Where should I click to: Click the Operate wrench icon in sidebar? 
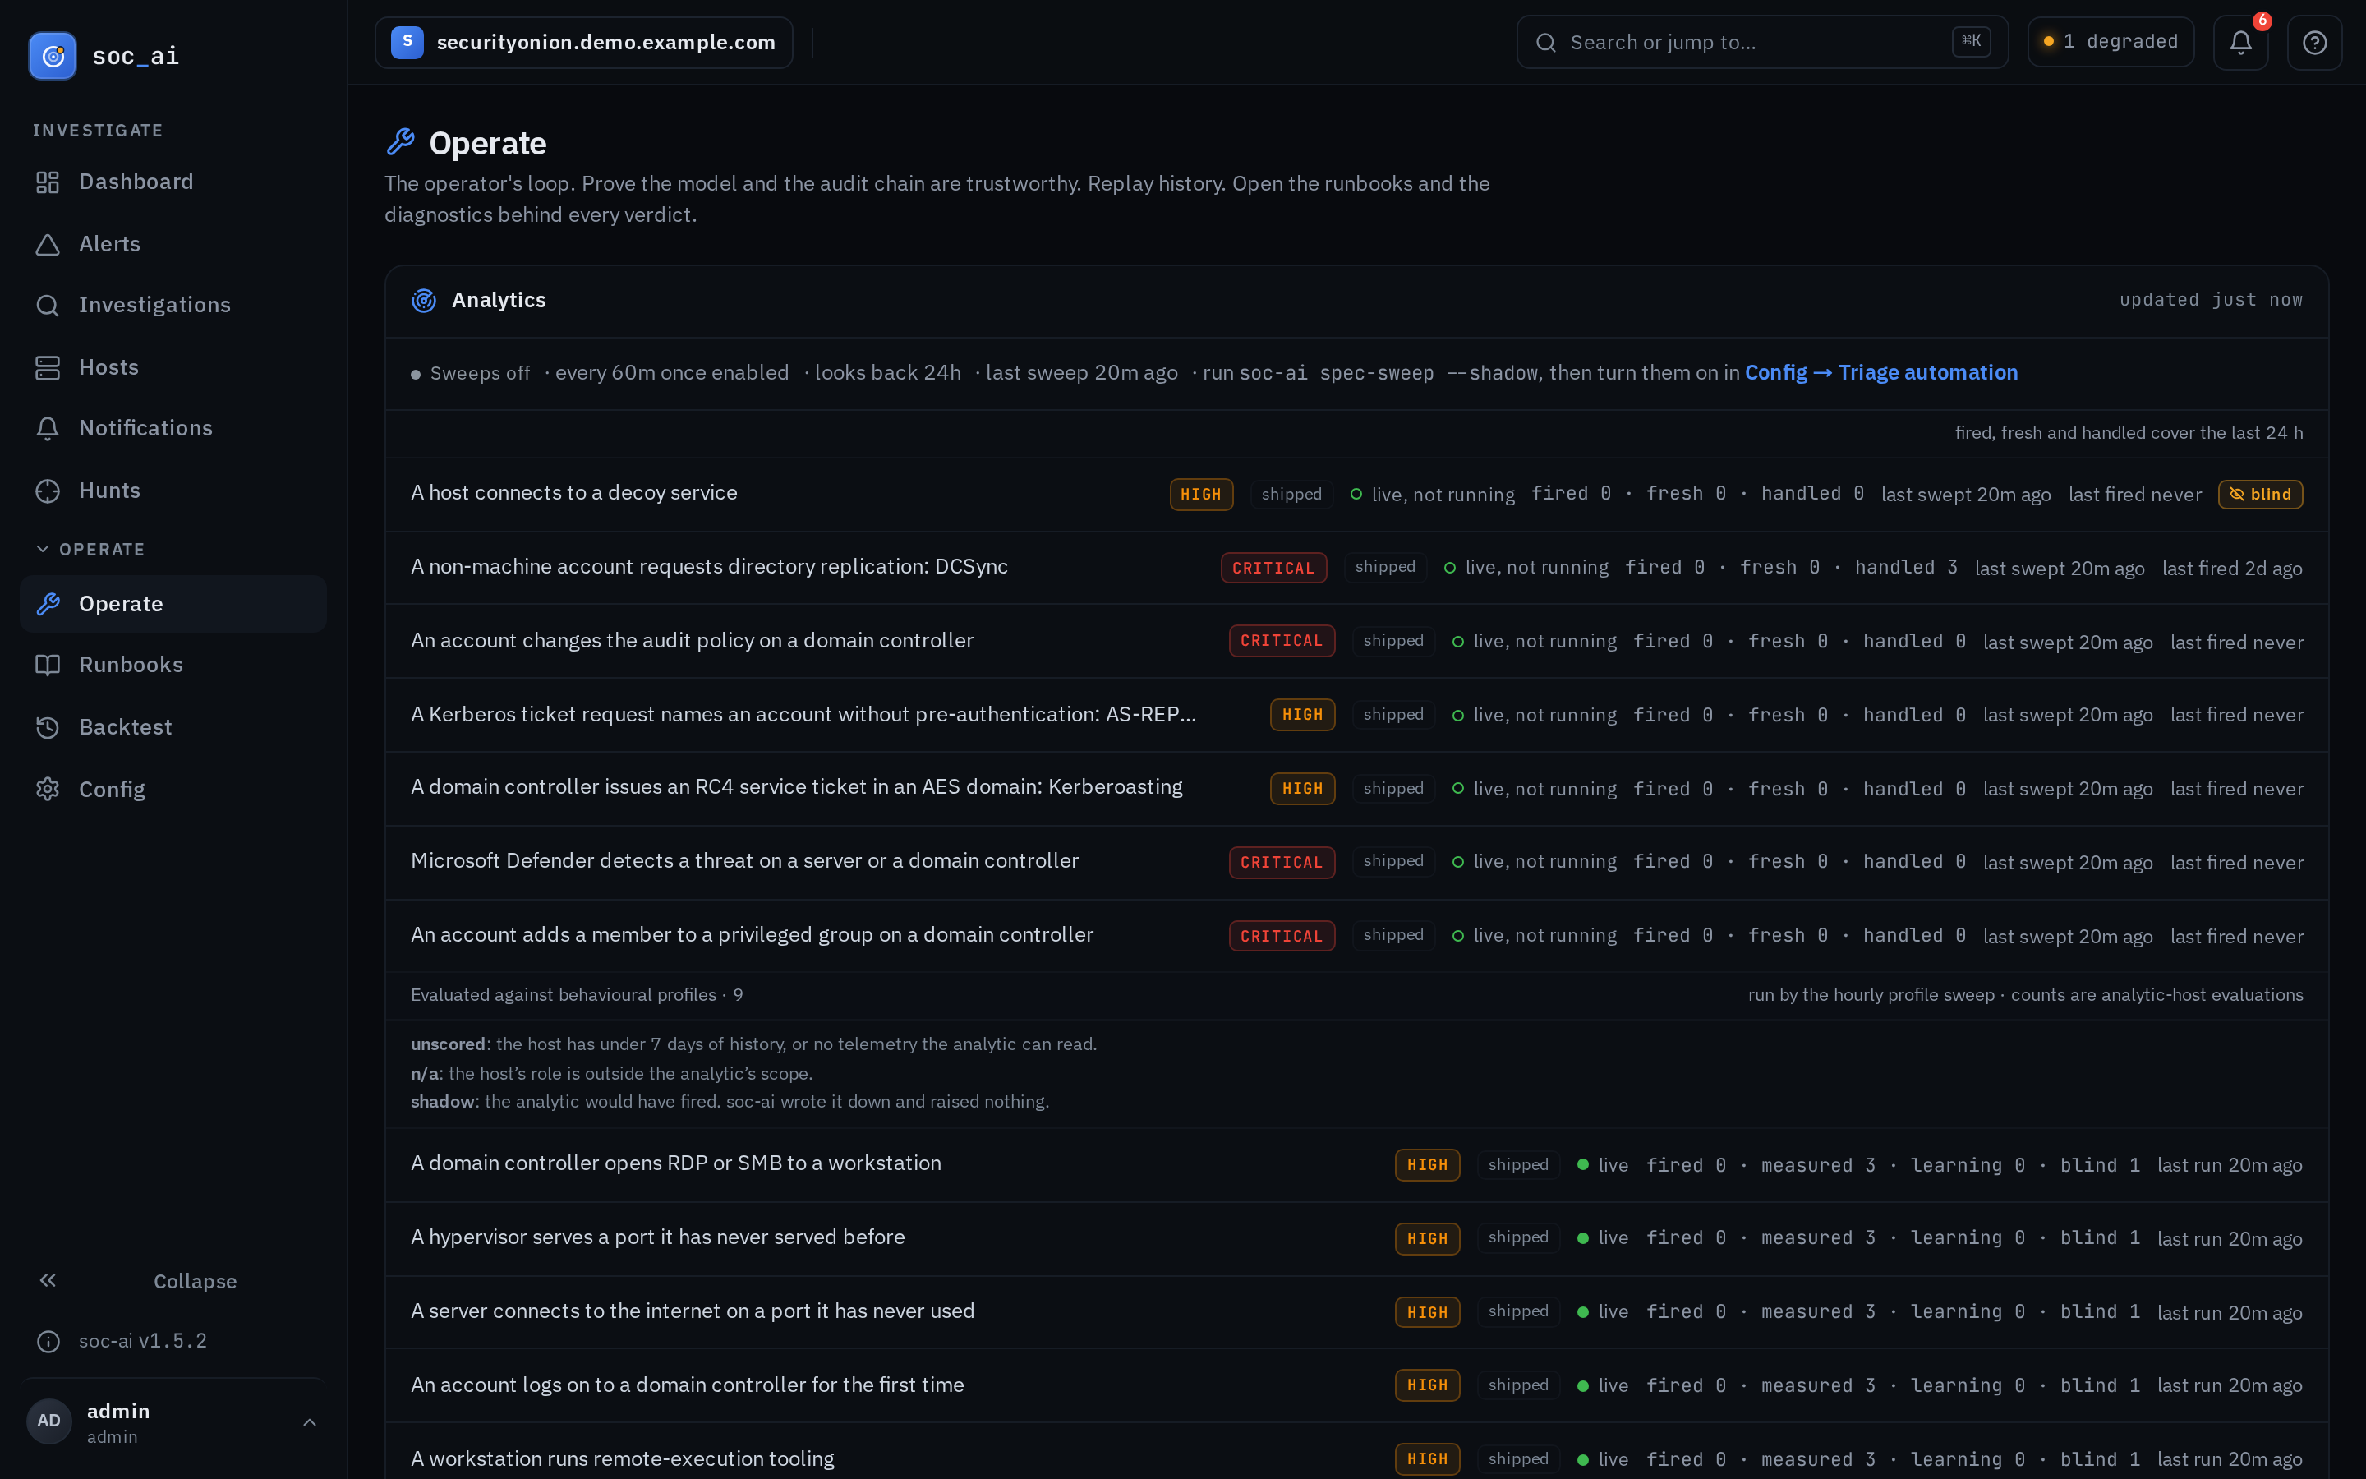point(48,604)
